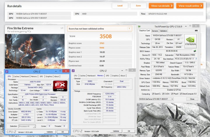The width and height of the screenshot is (210, 137).
Task: Open GPU selection dropdown in GPU-Z
Action: [x=156, y=99]
